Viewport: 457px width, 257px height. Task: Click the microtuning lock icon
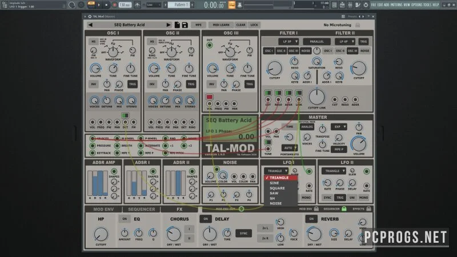pyautogui.click(x=358, y=25)
